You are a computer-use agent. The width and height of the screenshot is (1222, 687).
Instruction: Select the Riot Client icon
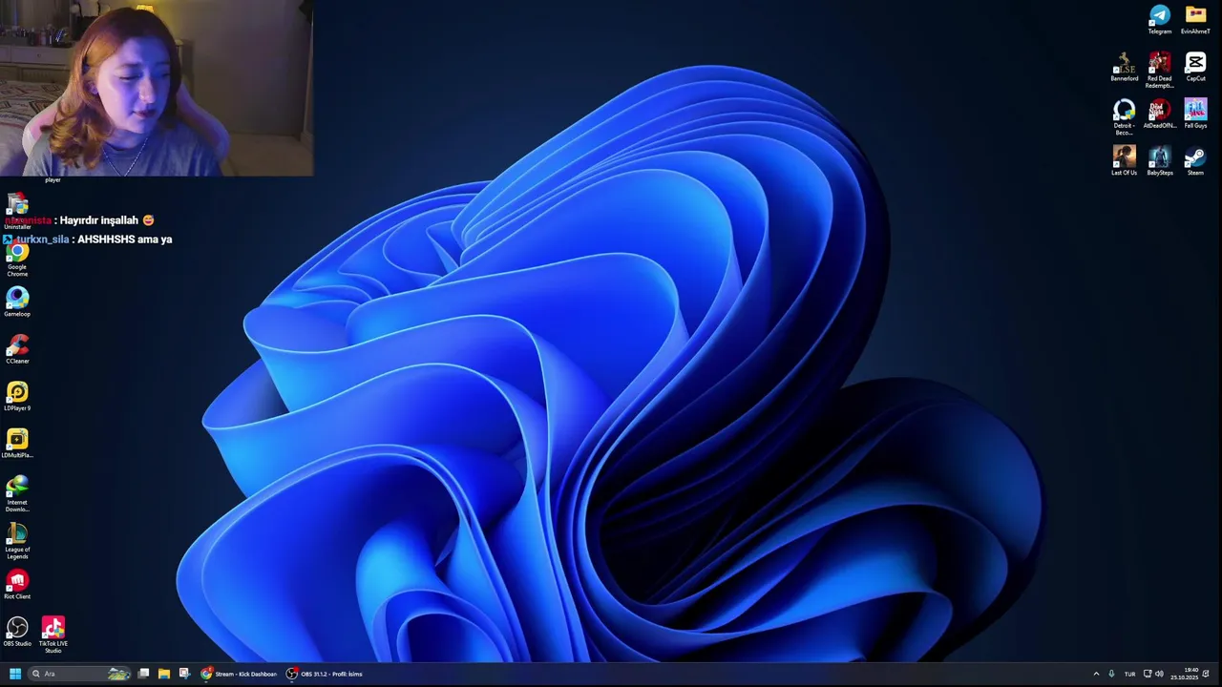point(17,584)
